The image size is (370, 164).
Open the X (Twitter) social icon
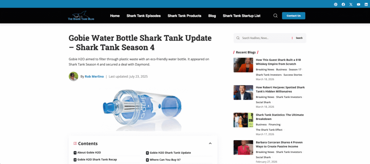[x=351, y=4]
